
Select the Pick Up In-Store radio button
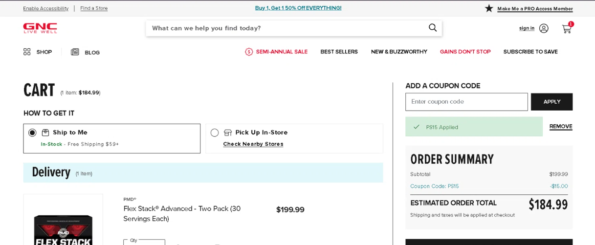[x=215, y=132]
